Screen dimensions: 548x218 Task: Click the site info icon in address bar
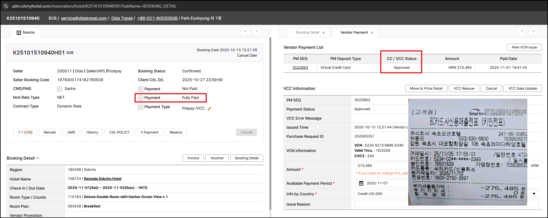point(6,6)
